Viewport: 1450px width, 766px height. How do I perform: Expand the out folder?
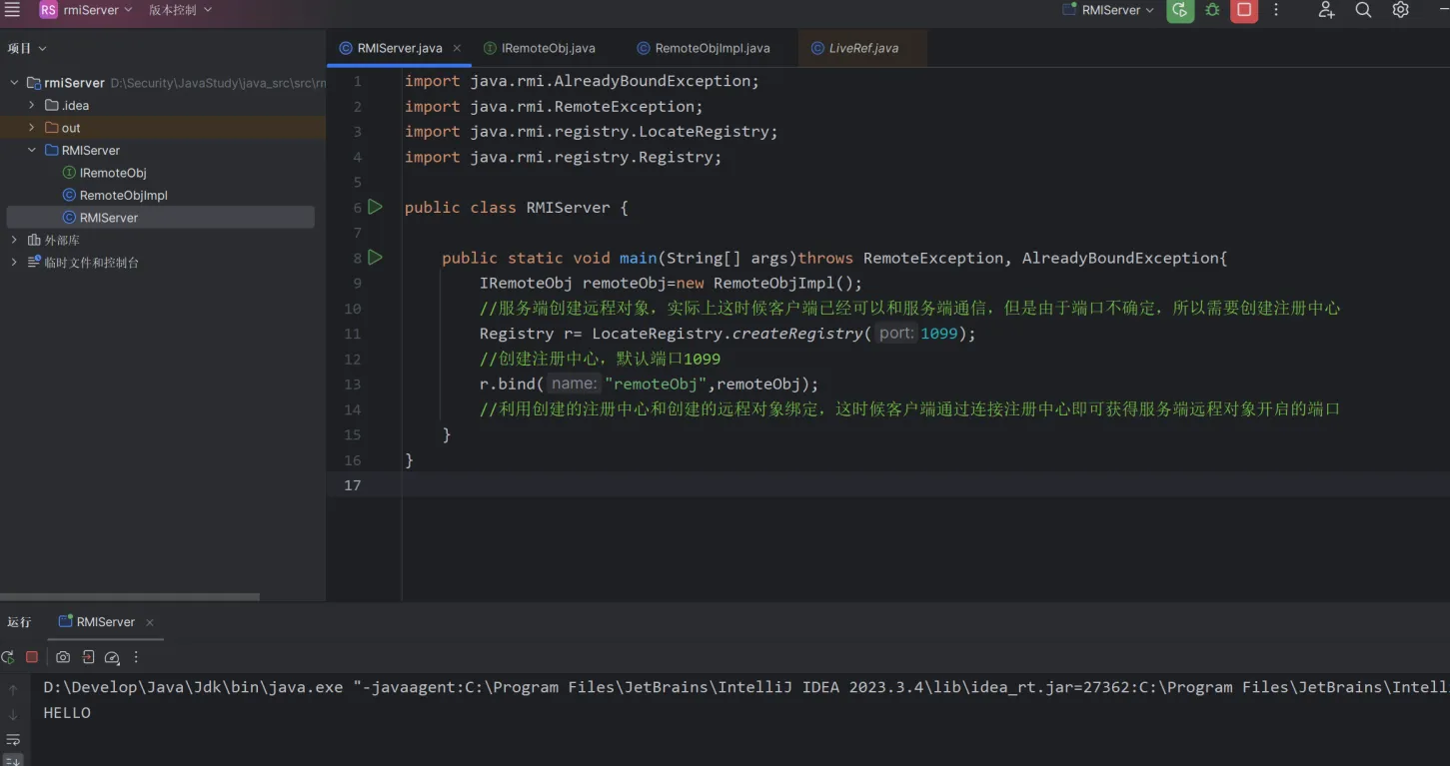(x=31, y=128)
